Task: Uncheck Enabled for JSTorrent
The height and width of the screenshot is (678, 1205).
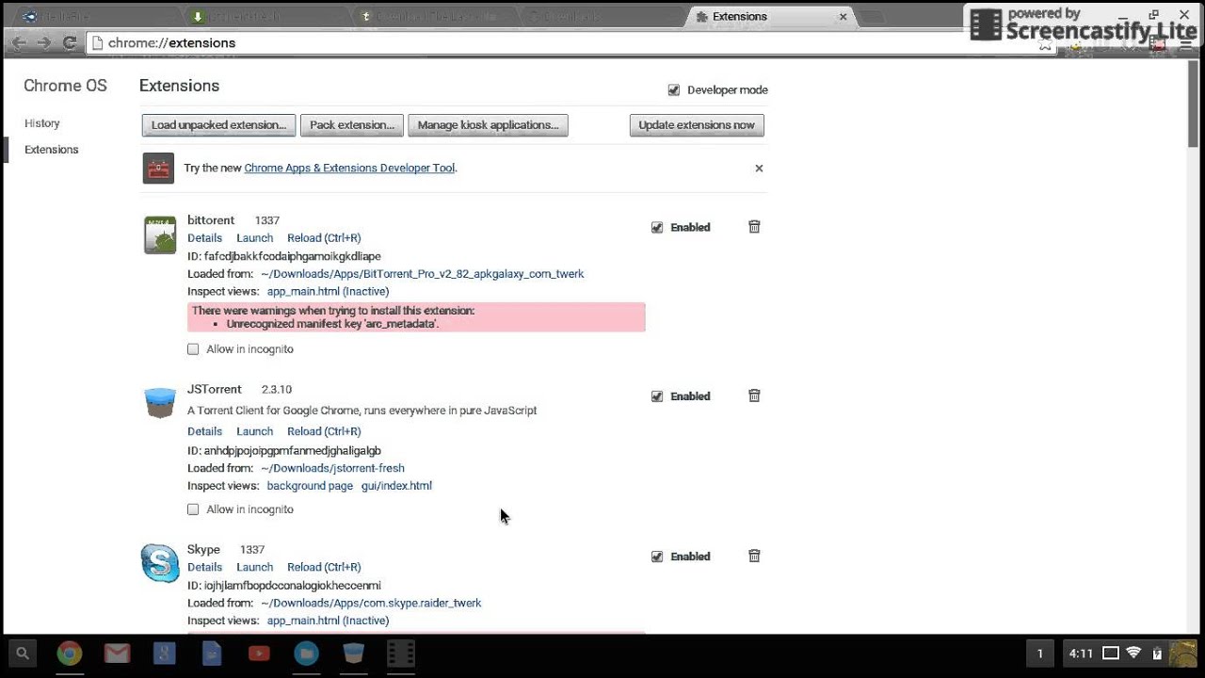Action: [657, 396]
